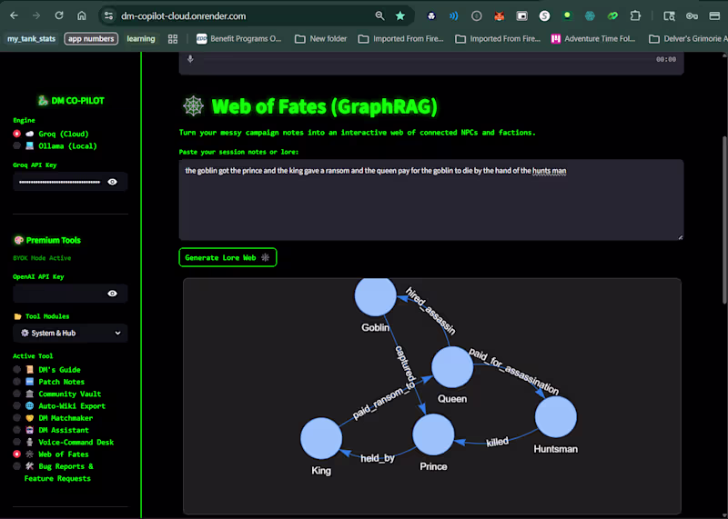
Task: Open the app numbers bookmark
Action: click(x=91, y=39)
